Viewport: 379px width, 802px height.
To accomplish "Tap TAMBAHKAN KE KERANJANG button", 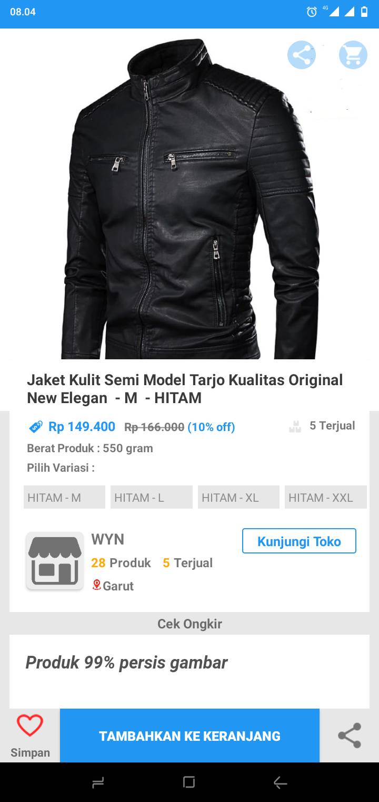I will (189, 736).
